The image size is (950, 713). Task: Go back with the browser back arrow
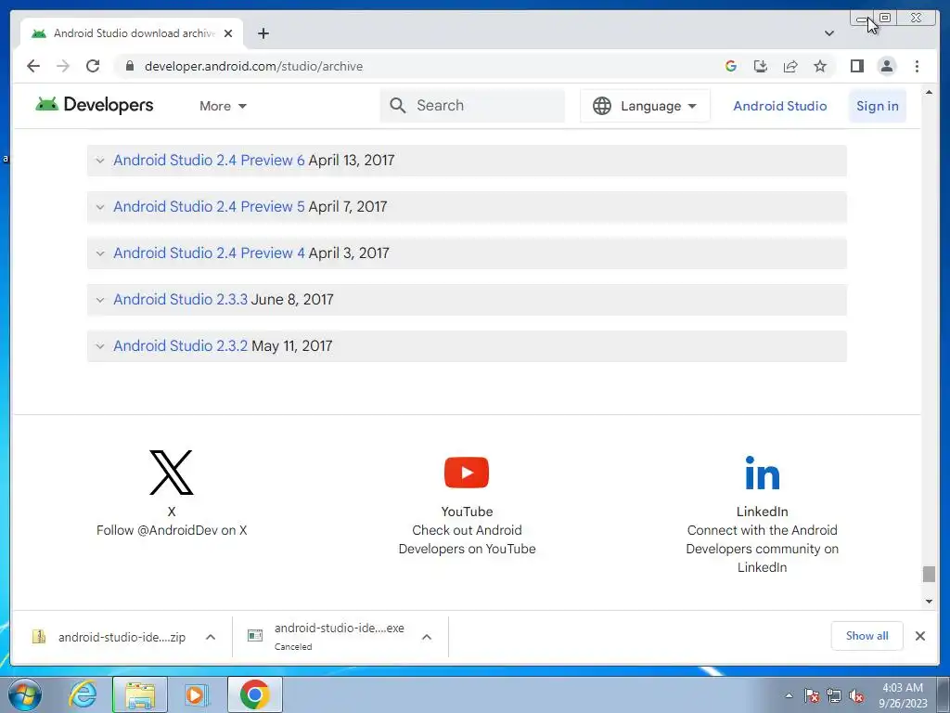click(33, 66)
